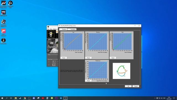Image resolution: width=177 pixels, height=100 pixels.
Task: Click the red YouTube-style taskbar icon
Action: coord(43,98)
